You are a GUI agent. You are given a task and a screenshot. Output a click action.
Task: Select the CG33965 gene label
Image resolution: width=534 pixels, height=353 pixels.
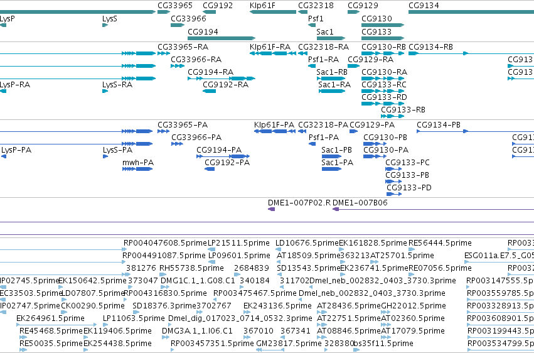coord(174,6)
